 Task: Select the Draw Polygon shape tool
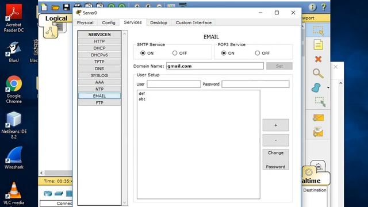tap(316, 87)
